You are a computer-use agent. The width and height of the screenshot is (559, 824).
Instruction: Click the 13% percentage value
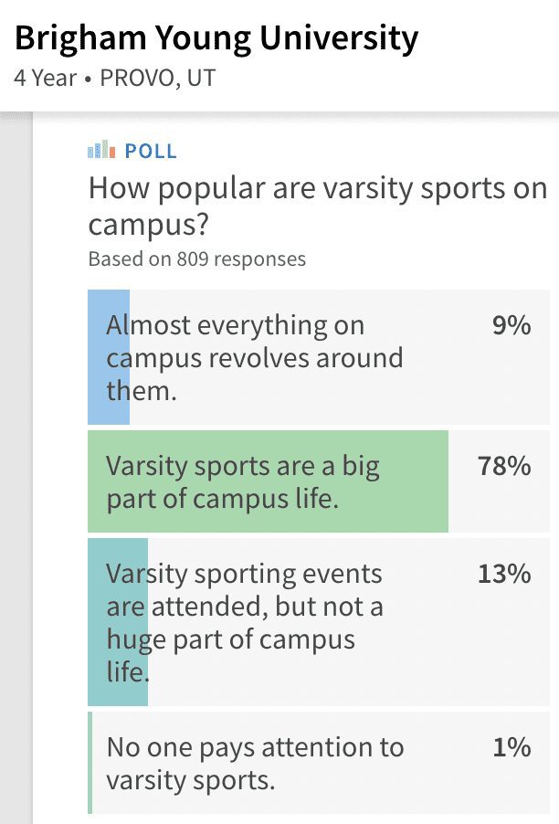pos(504,574)
